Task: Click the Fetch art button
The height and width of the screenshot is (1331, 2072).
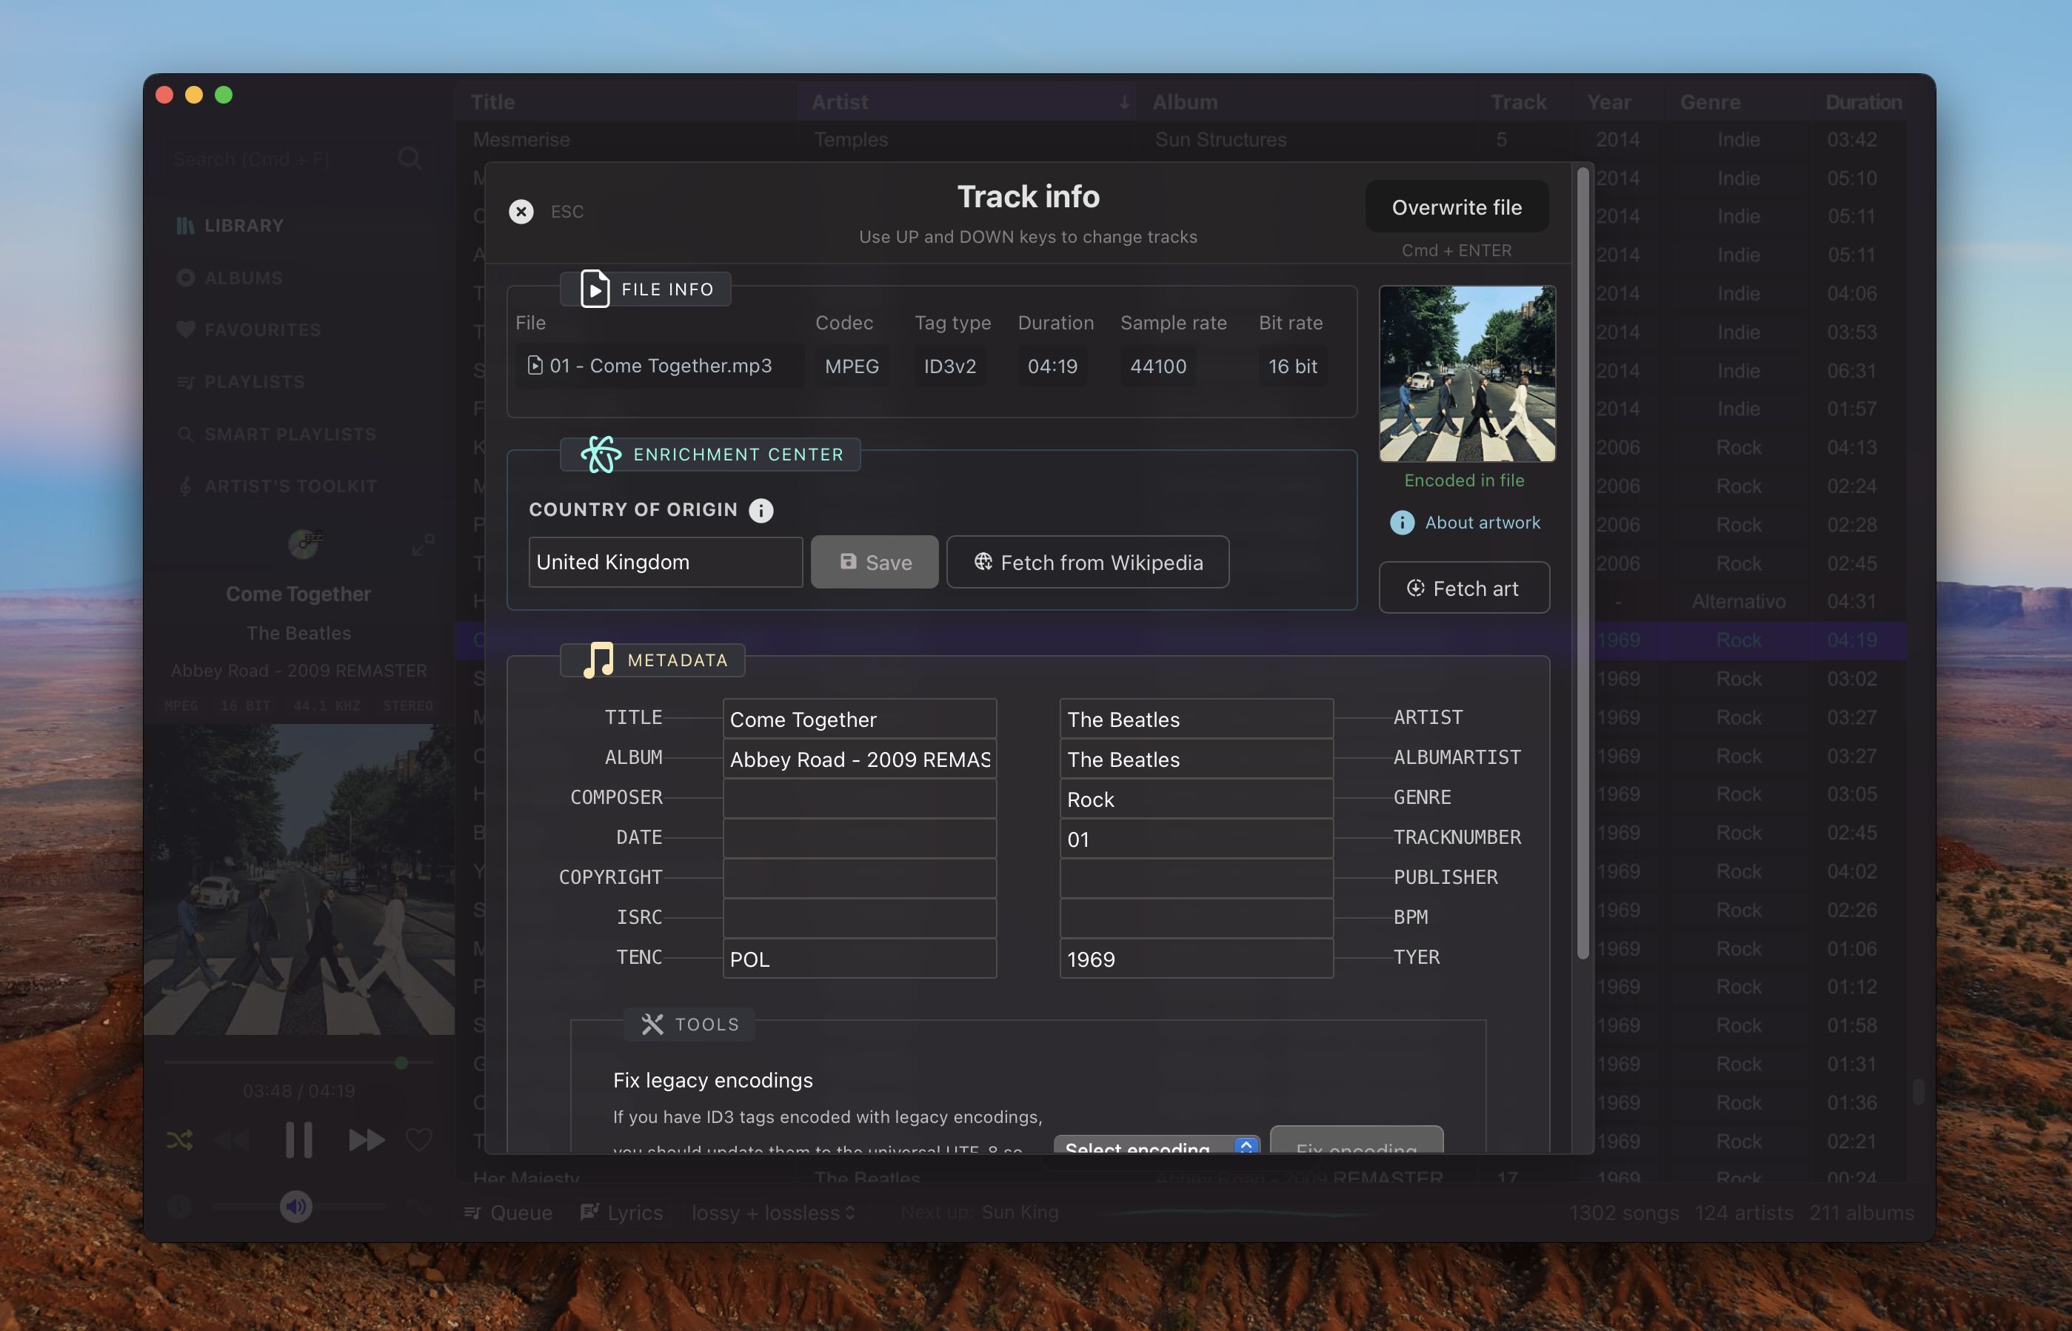Action: tap(1463, 589)
